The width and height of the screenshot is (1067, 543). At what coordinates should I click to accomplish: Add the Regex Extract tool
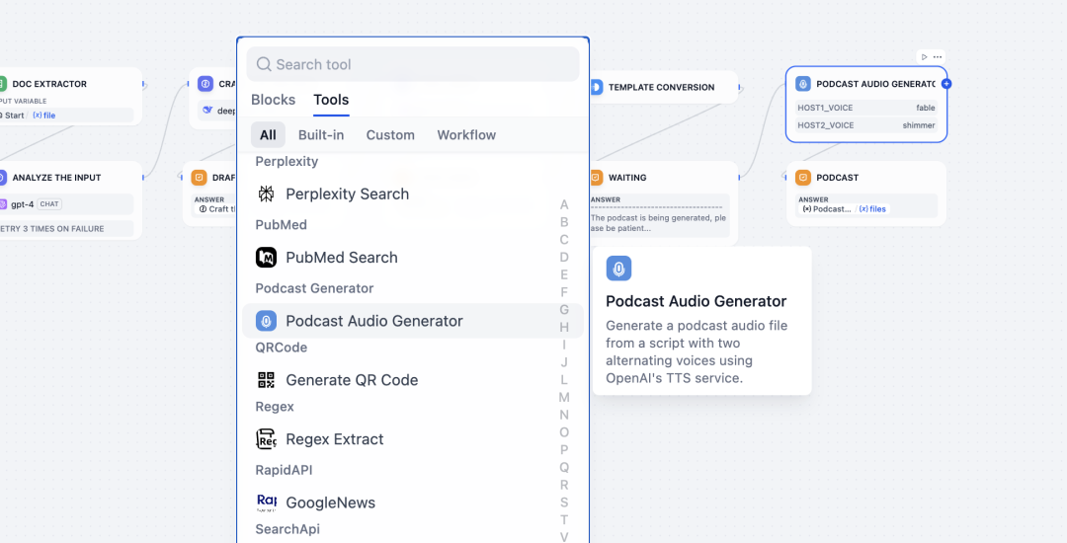point(412,439)
